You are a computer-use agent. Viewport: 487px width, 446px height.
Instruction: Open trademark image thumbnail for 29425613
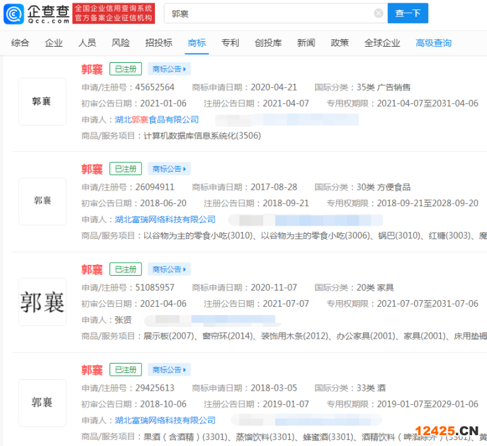click(42, 403)
